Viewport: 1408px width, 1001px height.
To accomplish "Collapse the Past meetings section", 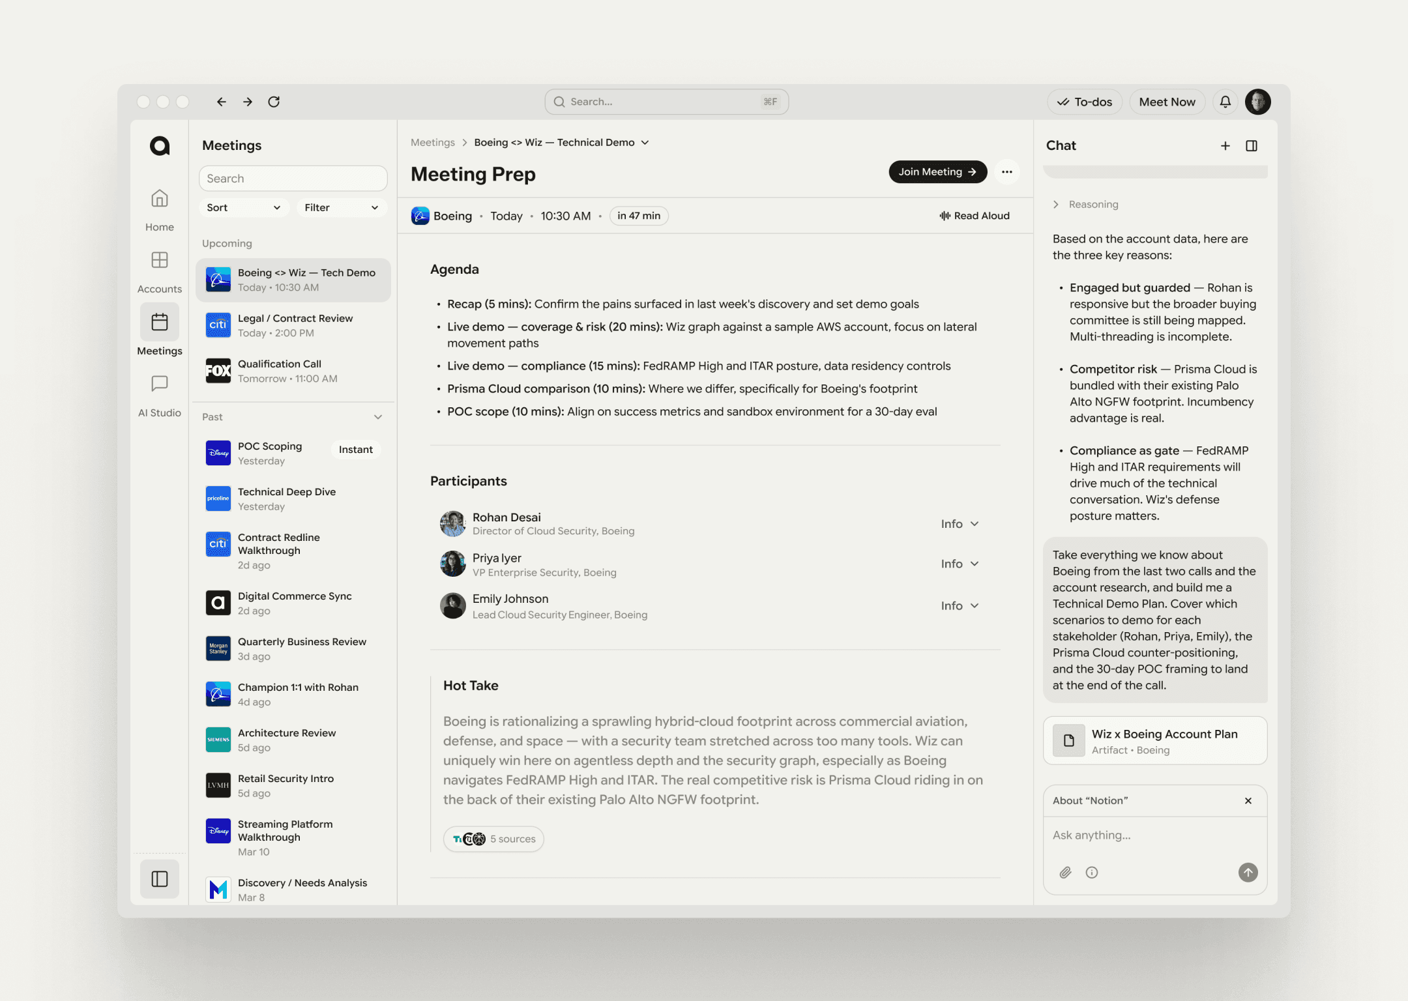I will click(378, 417).
